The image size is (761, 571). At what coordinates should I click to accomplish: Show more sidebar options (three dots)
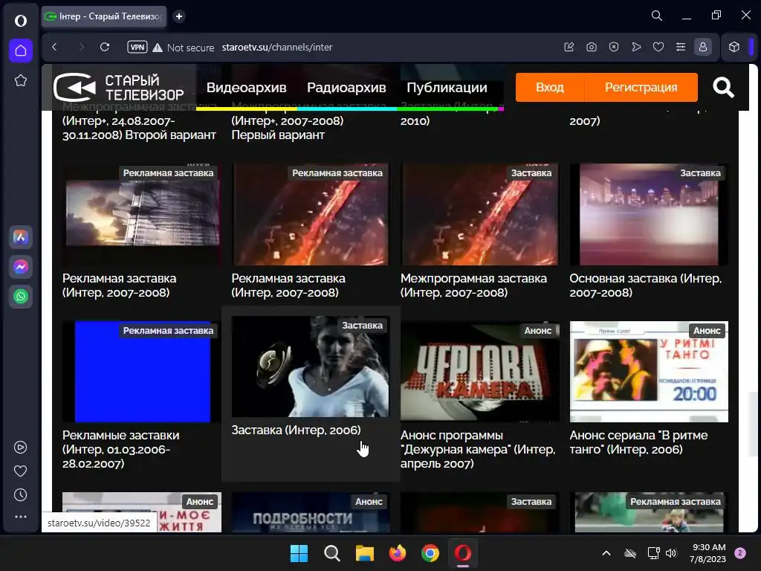coord(20,517)
